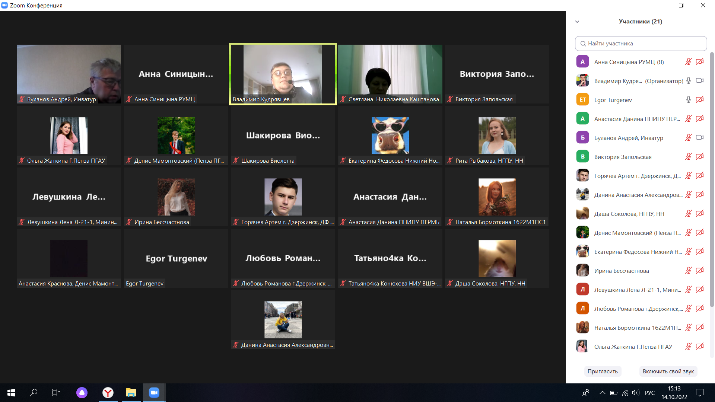Click Vladimir Kudryavtsev's microphone icon in participants list
Screen dimensions: 715x402
click(x=689, y=80)
